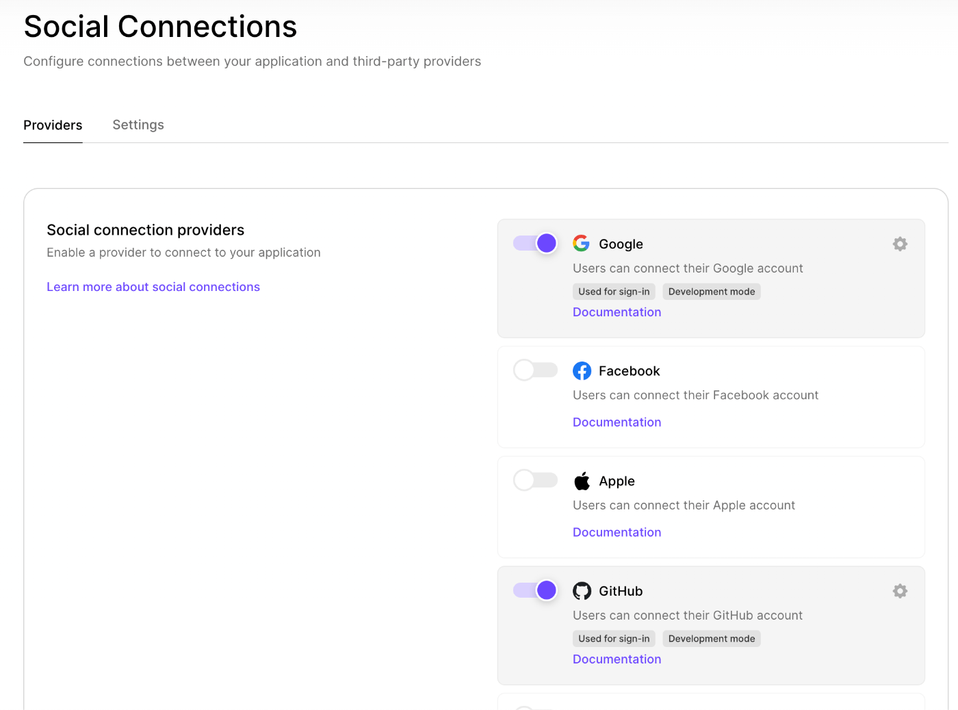The width and height of the screenshot is (958, 710).
Task: Select the Google provider name
Action: pos(621,244)
